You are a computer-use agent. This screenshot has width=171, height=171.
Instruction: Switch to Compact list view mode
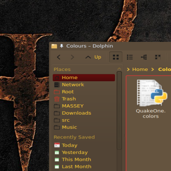[x=130, y=57]
